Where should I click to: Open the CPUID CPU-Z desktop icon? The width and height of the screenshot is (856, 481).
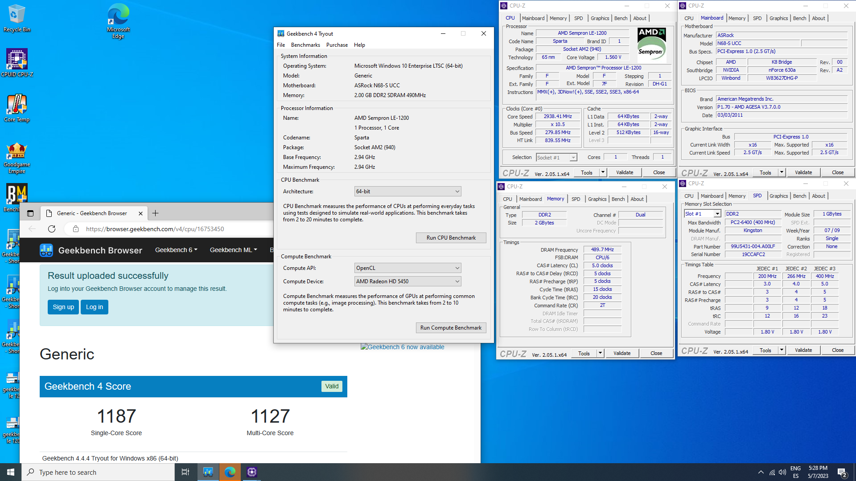(17, 63)
